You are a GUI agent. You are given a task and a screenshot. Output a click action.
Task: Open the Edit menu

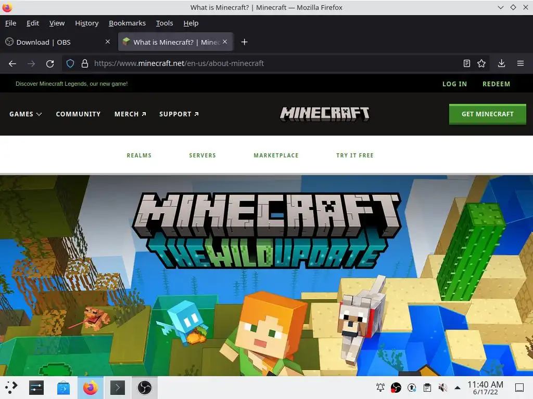pyautogui.click(x=33, y=23)
